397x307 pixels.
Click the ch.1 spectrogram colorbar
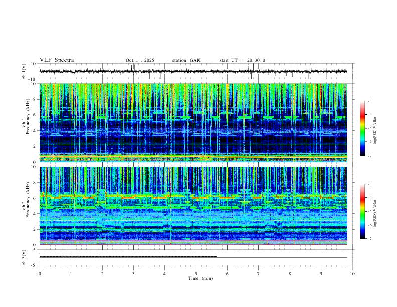[x=363, y=128]
